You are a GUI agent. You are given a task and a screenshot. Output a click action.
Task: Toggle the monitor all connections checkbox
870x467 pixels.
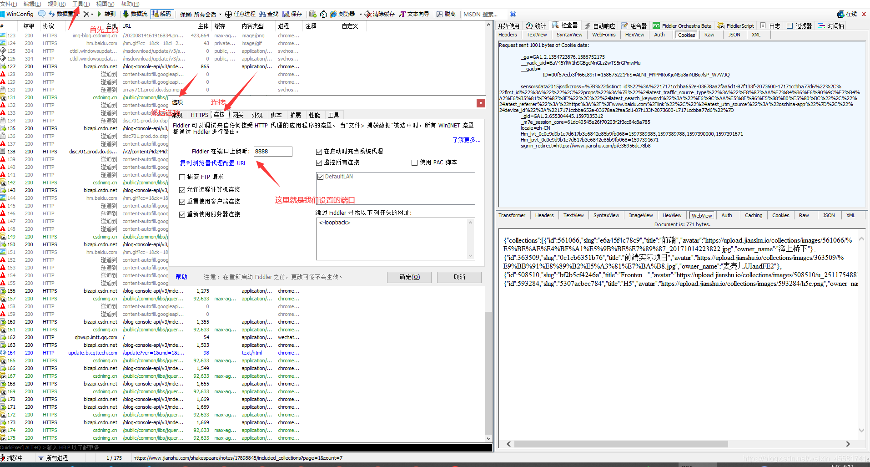point(319,162)
